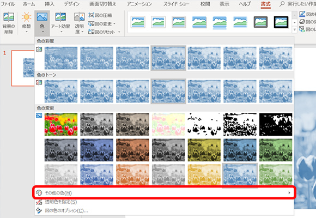This screenshot has height=218, width=316.
Task: Choose the grayscale recolor preset
Action: pos(97,124)
